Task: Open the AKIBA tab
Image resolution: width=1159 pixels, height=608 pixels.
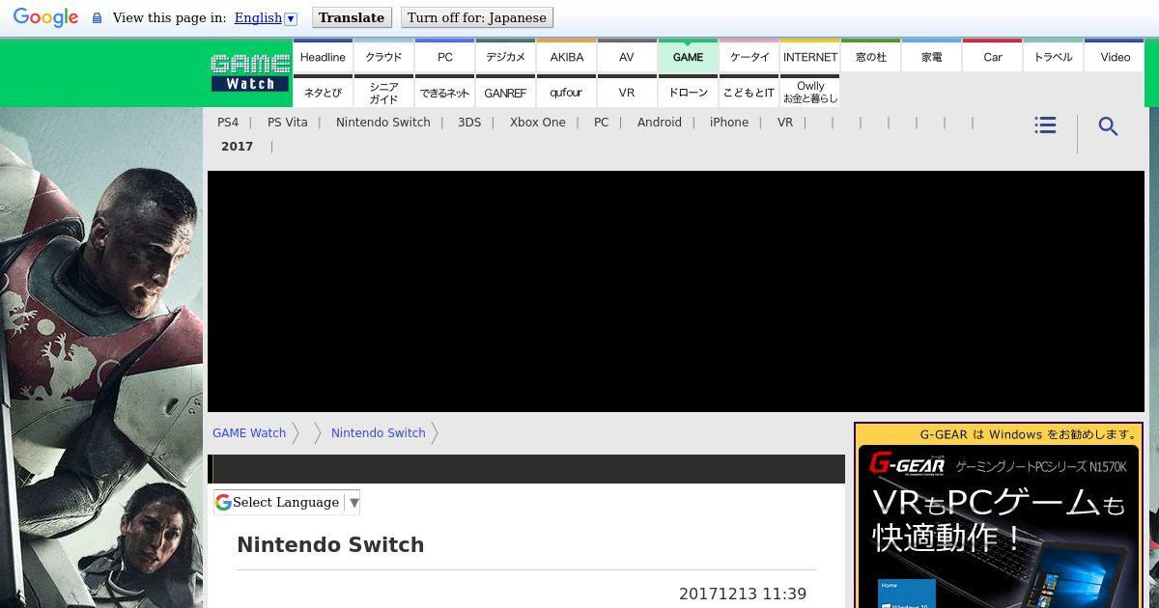Action: point(566,56)
